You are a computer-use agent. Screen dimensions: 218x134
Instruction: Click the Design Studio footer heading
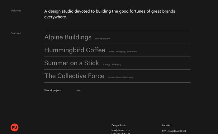pyautogui.click(x=119, y=125)
